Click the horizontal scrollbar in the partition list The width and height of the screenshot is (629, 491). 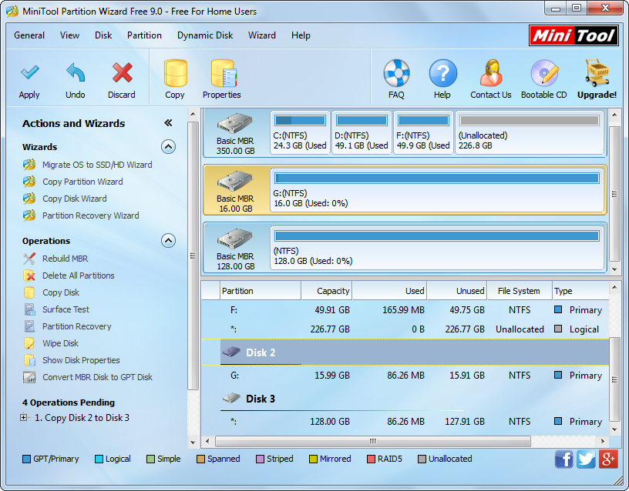[373, 441]
